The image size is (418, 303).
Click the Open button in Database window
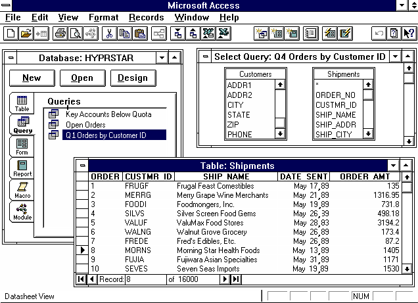tap(82, 78)
